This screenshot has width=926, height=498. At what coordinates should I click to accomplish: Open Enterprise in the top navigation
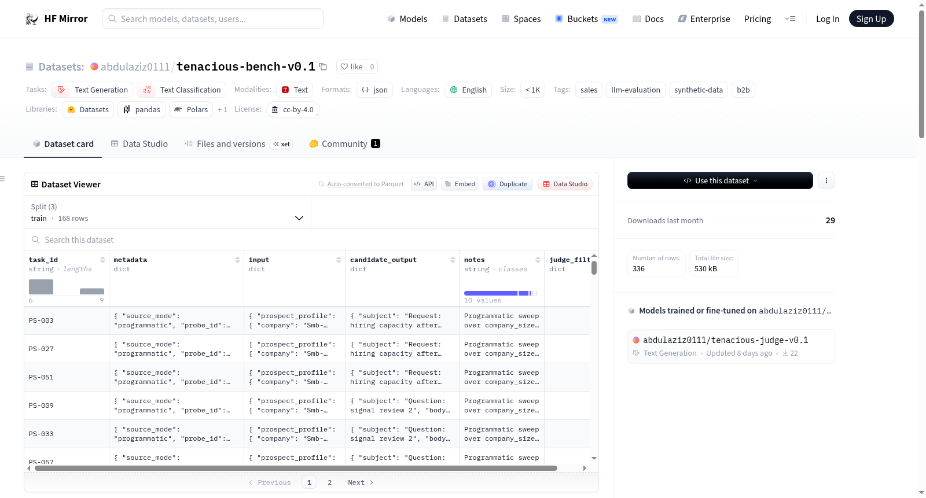[x=704, y=19]
